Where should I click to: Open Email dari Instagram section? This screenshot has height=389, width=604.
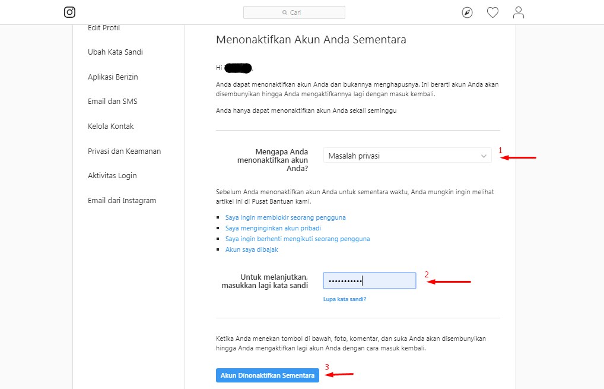point(122,201)
